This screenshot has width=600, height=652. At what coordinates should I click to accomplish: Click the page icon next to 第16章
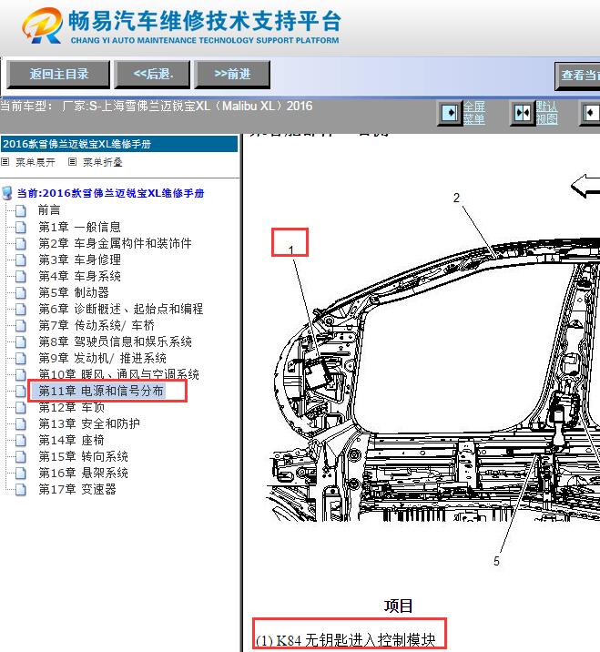pos(21,474)
